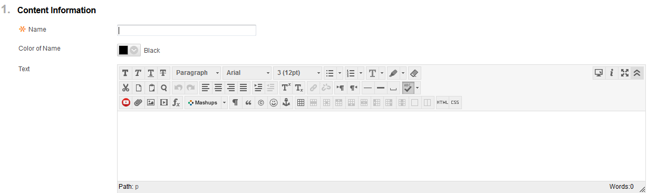
Task: Toggle italic text formatting
Action: (x=138, y=73)
